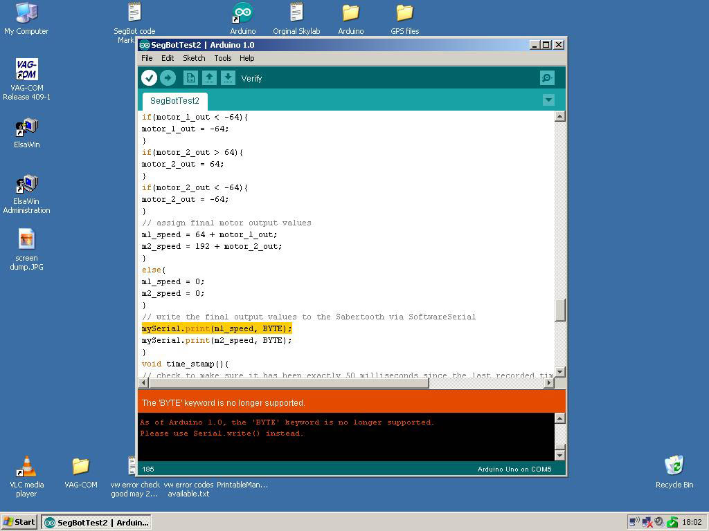The image size is (709, 531).
Task: Click the Verify checkmark button
Action: click(x=150, y=78)
